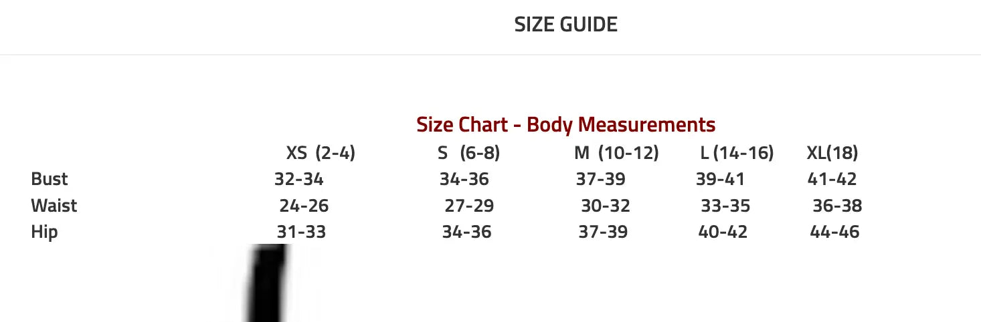Click the Size Chart - Body Measurements title
Screen dimensions: 981x322
point(565,124)
